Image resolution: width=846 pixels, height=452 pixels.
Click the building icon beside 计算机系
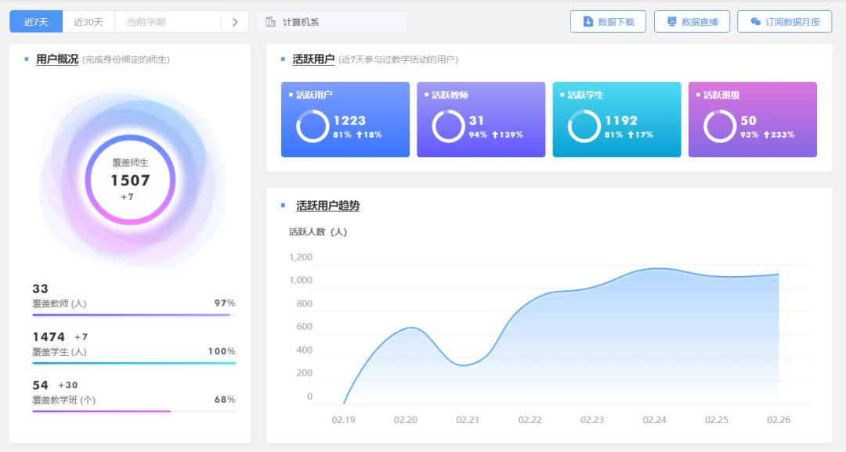coord(271,22)
